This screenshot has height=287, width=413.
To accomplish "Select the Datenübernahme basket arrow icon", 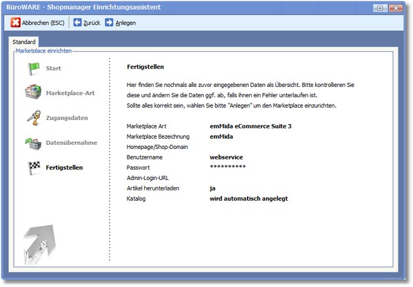I will 33,143.
